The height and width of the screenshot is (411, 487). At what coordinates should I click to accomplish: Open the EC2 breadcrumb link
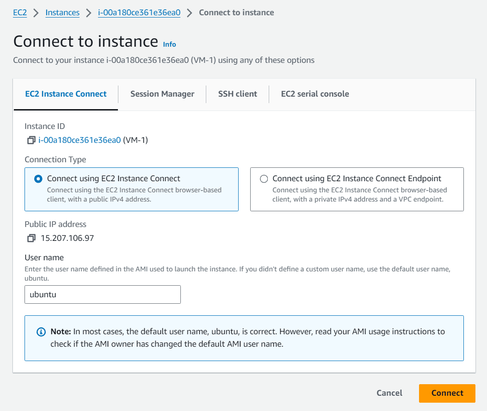click(x=20, y=12)
